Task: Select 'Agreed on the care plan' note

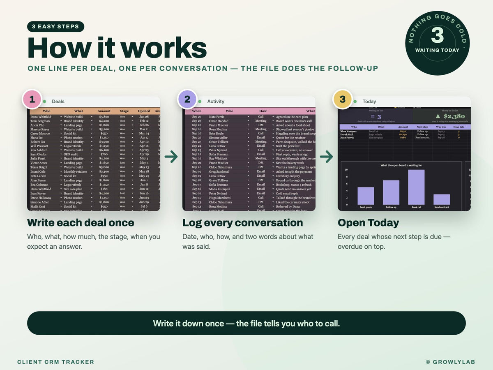Action: (x=292, y=117)
